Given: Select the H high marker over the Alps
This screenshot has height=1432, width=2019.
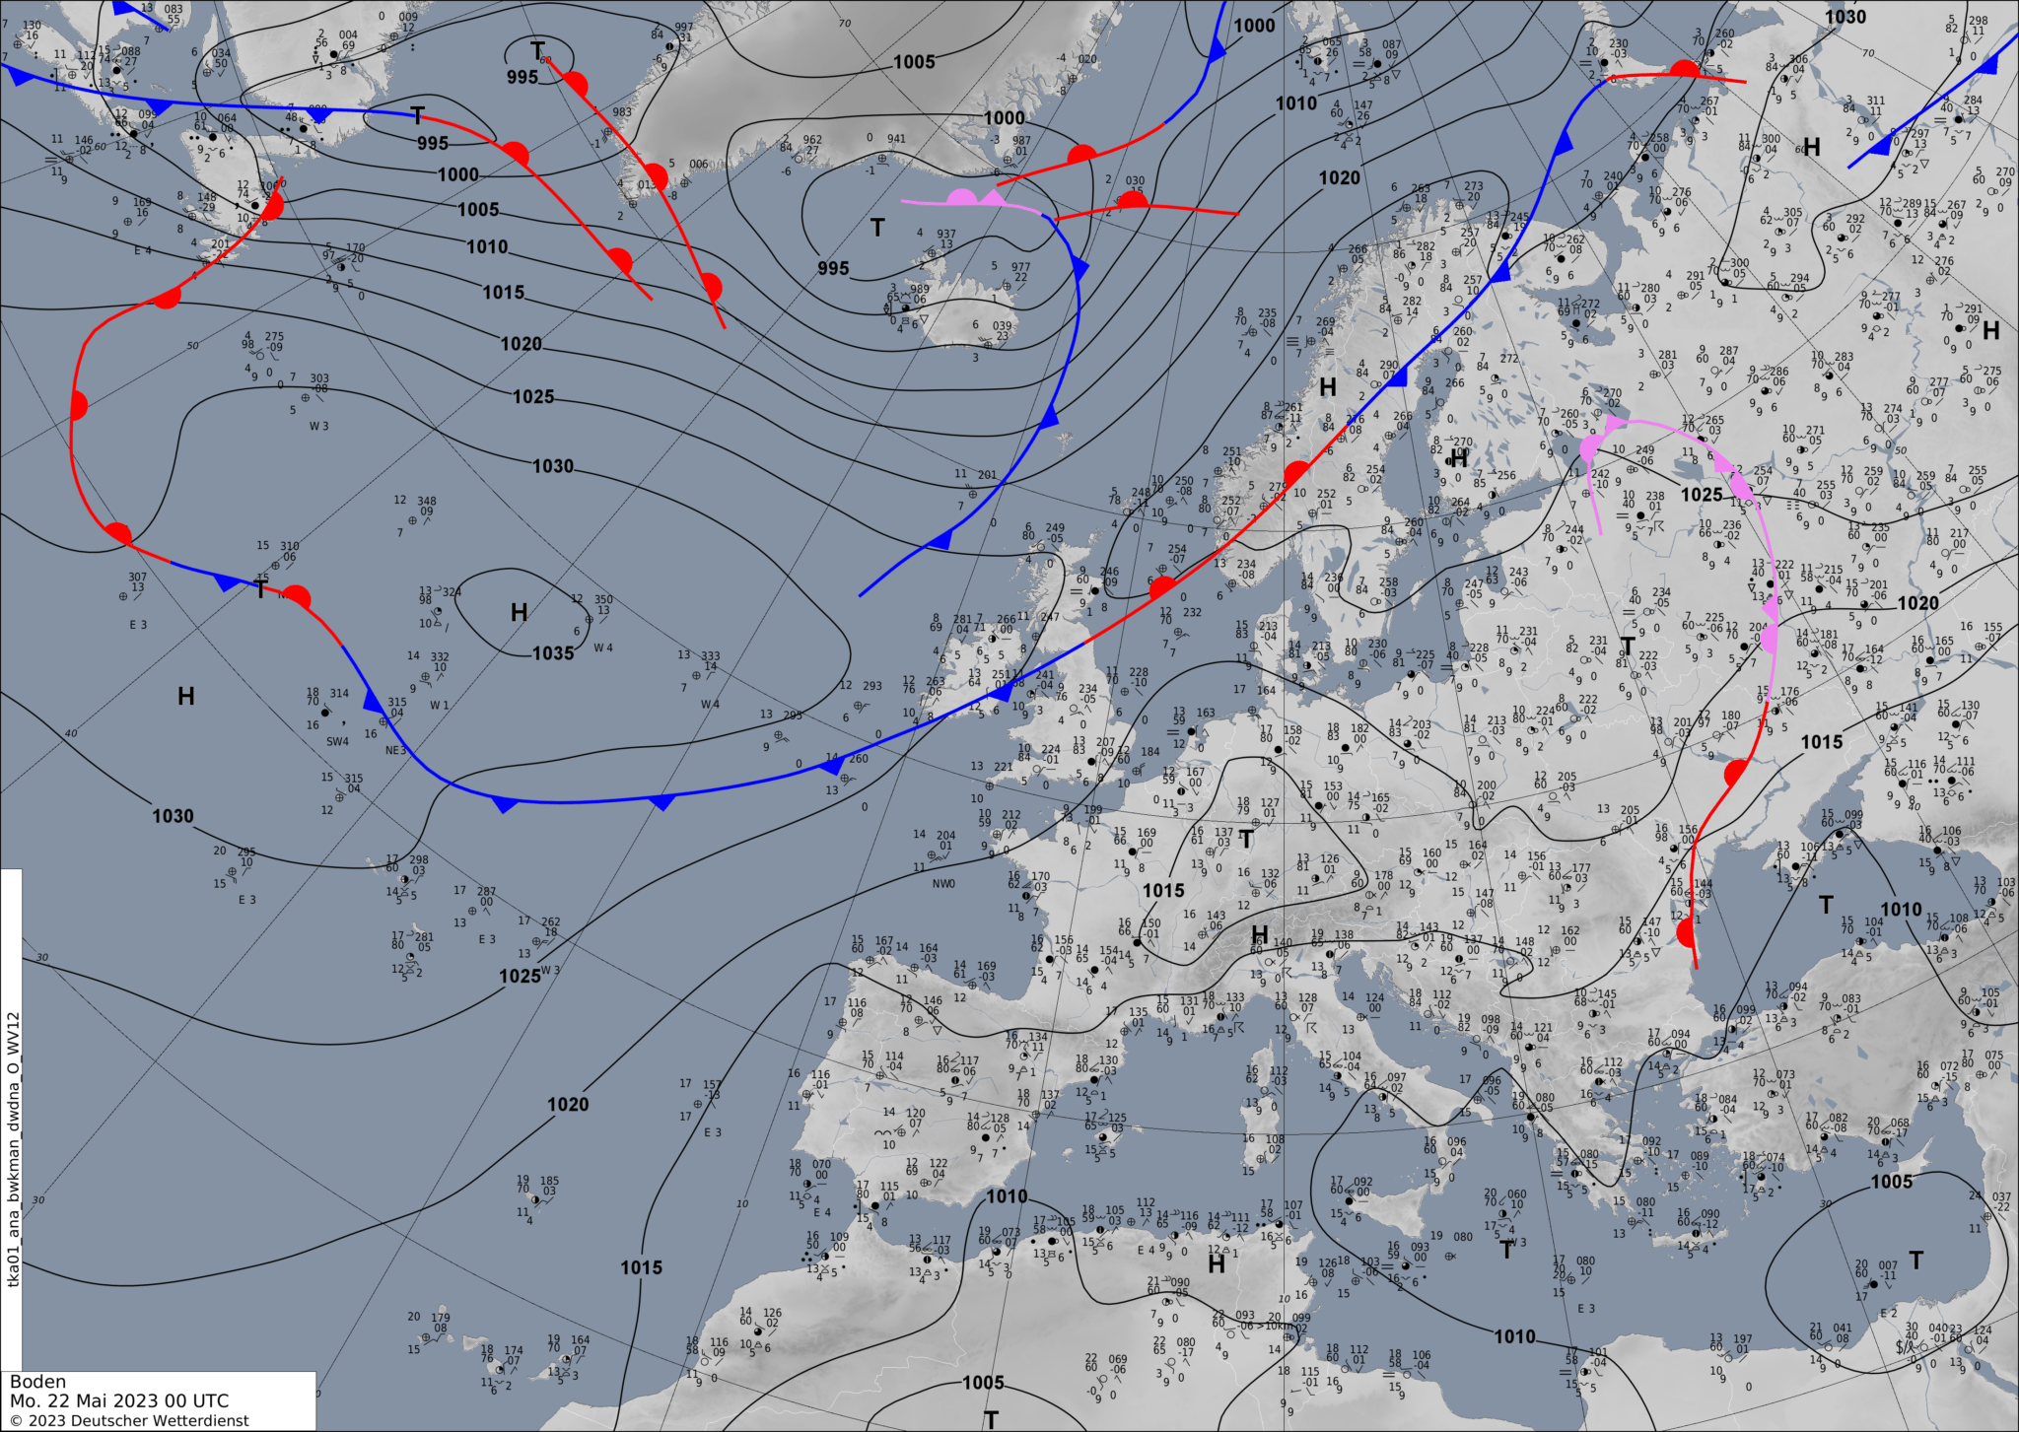Looking at the screenshot, I should 1260,933.
